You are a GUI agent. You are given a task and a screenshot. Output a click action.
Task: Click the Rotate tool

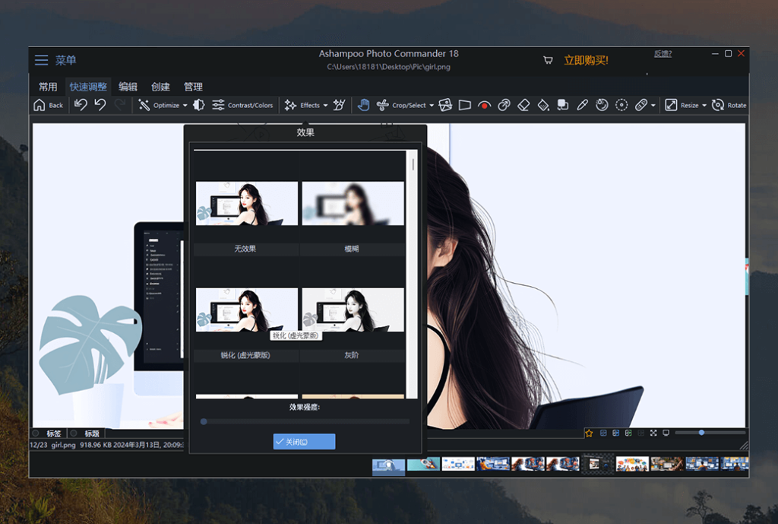pyautogui.click(x=729, y=105)
